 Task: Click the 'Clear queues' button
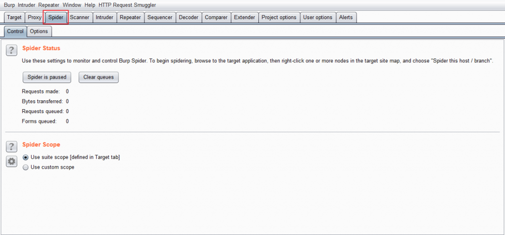pos(99,77)
